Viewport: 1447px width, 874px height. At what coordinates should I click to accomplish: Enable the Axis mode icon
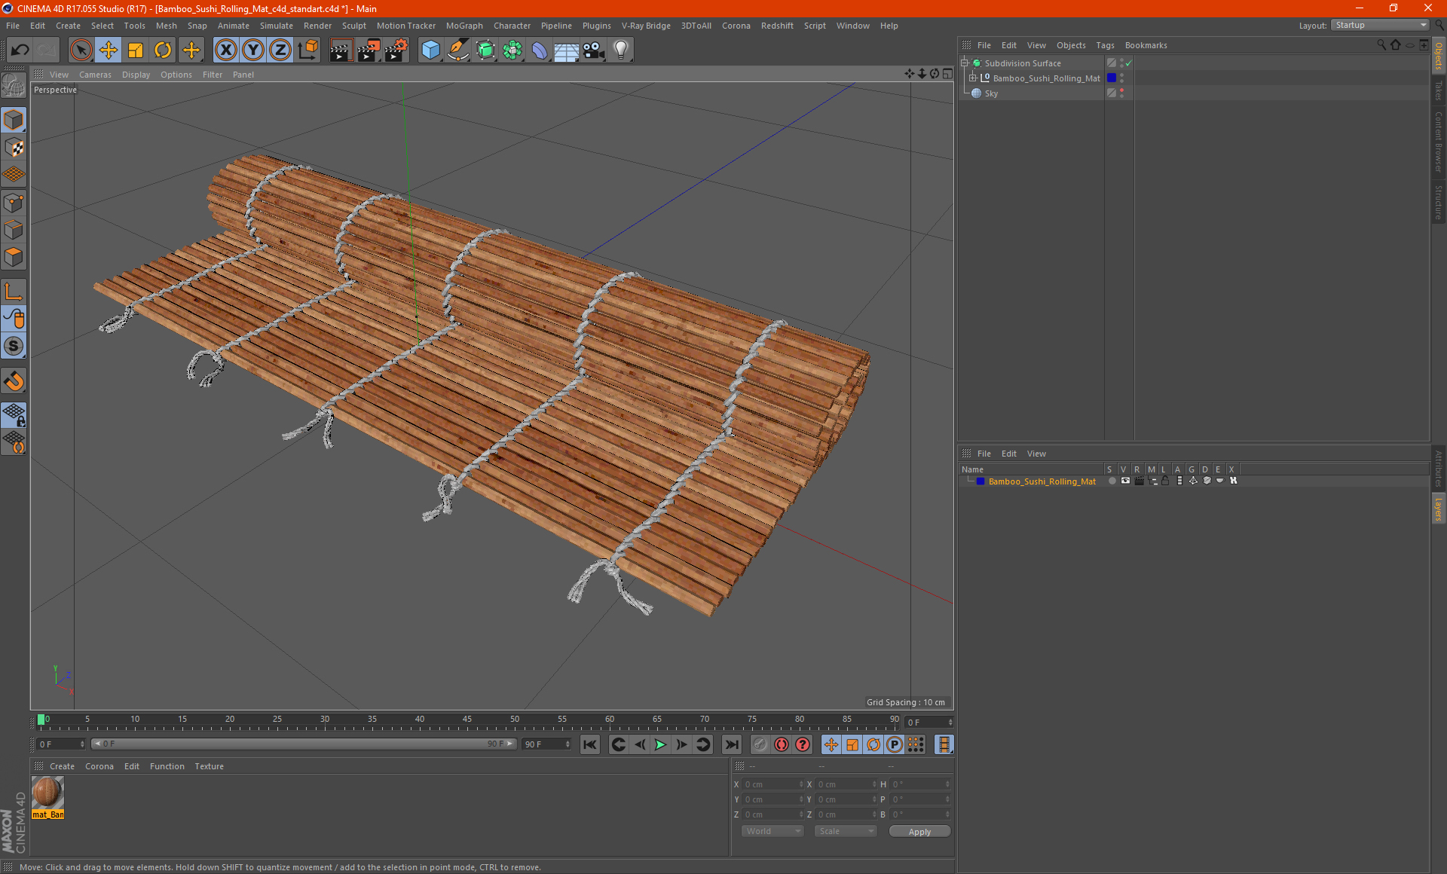[x=14, y=292]
